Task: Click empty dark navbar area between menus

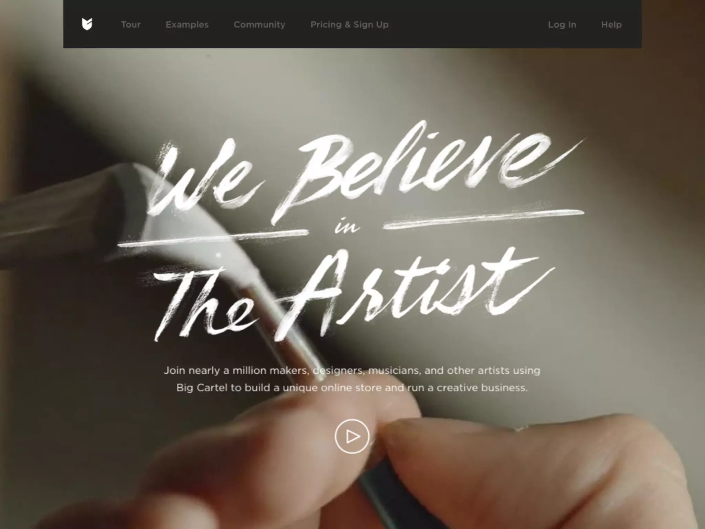Action: [468, 25]
